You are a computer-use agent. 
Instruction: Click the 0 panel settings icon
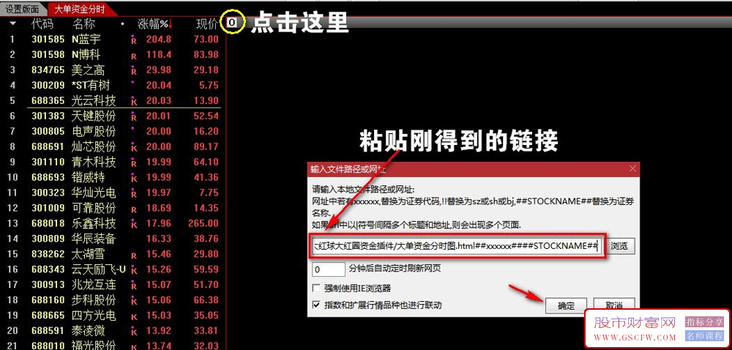pos(232,22)
